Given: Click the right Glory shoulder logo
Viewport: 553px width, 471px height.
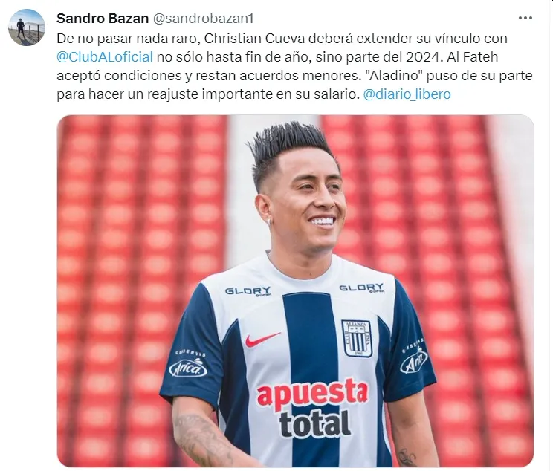Looking at the screenshot, I should point(361,288).
